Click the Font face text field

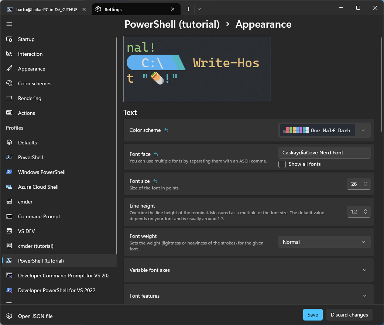324,153
